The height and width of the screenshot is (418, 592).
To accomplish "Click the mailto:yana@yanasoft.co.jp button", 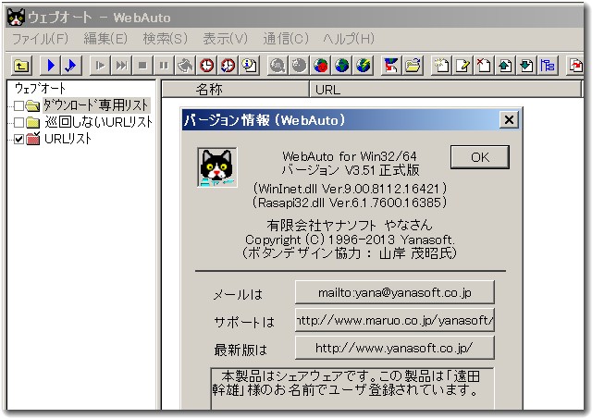I will pos(394,292).
